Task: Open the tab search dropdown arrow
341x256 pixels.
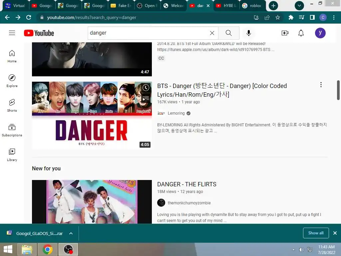Action: pos(299,6)
